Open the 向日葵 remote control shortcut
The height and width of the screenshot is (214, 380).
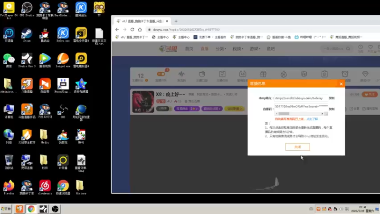(45, 86)
